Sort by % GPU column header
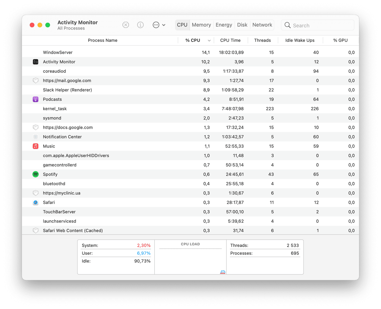381x309 pixels. coord(340,40)
